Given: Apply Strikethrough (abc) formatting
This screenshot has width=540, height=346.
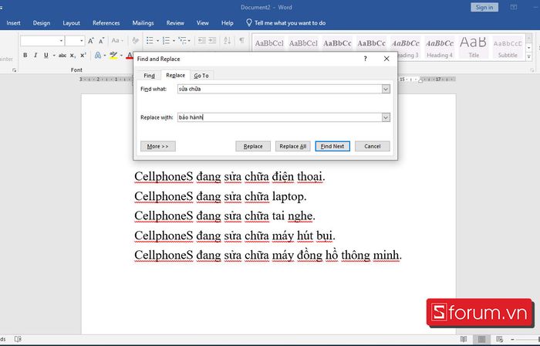Looking at the screenshot, I should [62, 55].
